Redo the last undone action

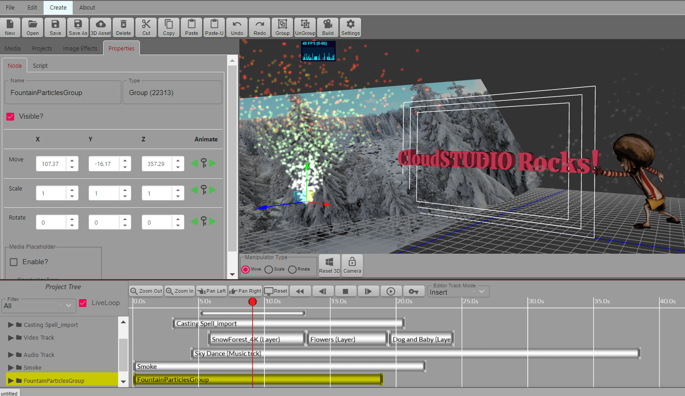click(x=260, y=27)
